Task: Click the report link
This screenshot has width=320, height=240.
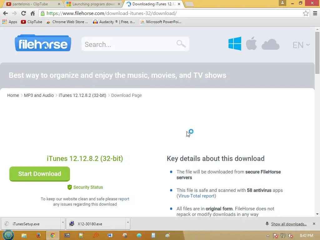Action: click(x=124, y=199)
